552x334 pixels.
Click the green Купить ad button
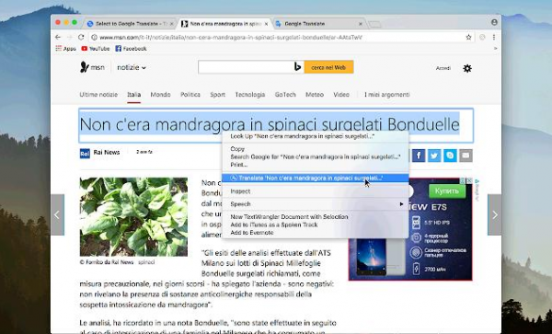point(447,191)
